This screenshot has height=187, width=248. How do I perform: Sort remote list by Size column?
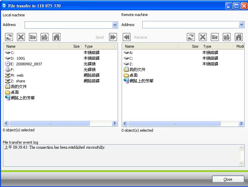[189, 46]
